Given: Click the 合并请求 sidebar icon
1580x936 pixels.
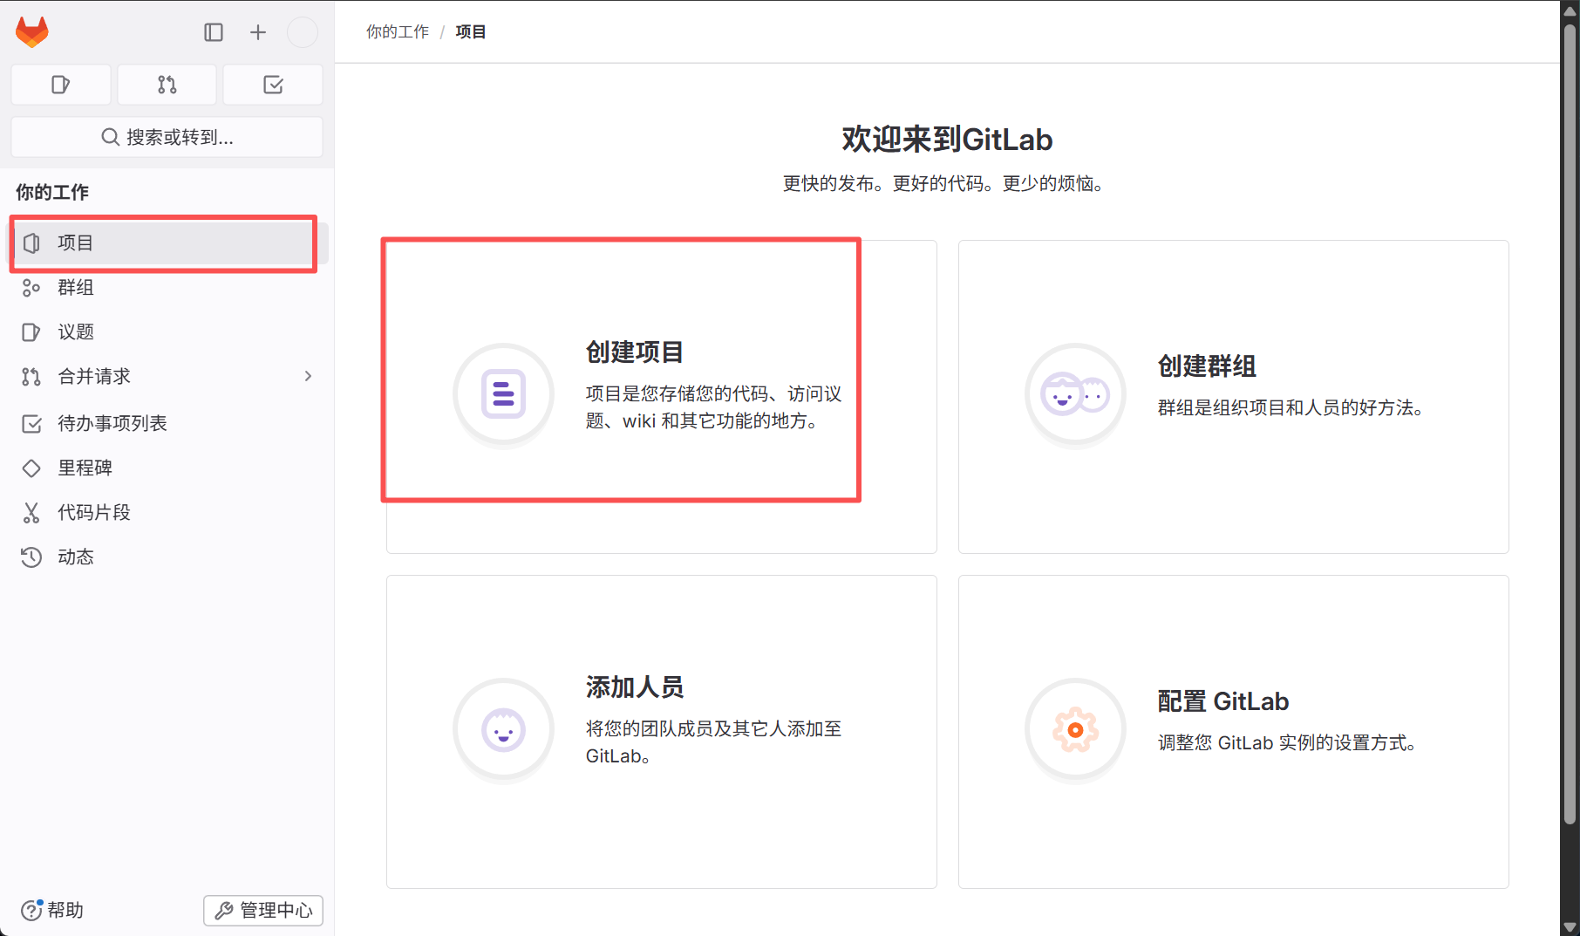Looking at the screenshot, I should pyautogui.click(x=31, y=376).
